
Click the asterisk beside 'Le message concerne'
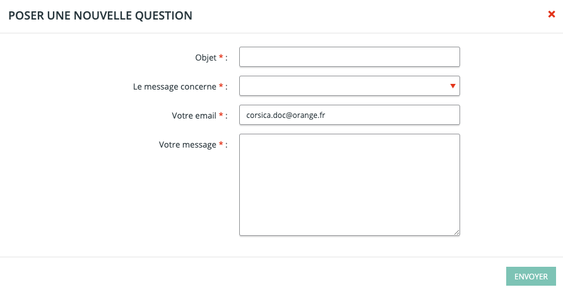221,86
